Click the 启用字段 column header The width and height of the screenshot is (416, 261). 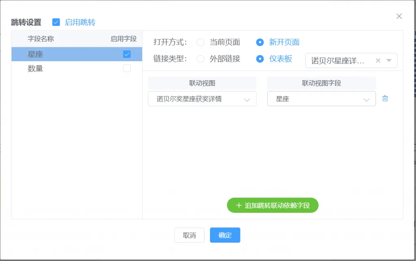pos(123,39)
